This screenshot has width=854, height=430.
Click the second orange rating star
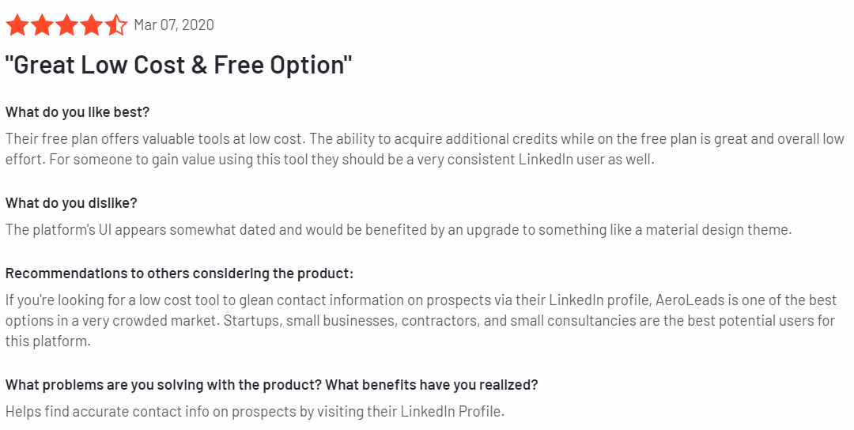pos(42,25)
